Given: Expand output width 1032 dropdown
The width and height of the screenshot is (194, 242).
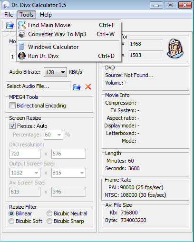Looking at the screenshot, I should [25, 173].
